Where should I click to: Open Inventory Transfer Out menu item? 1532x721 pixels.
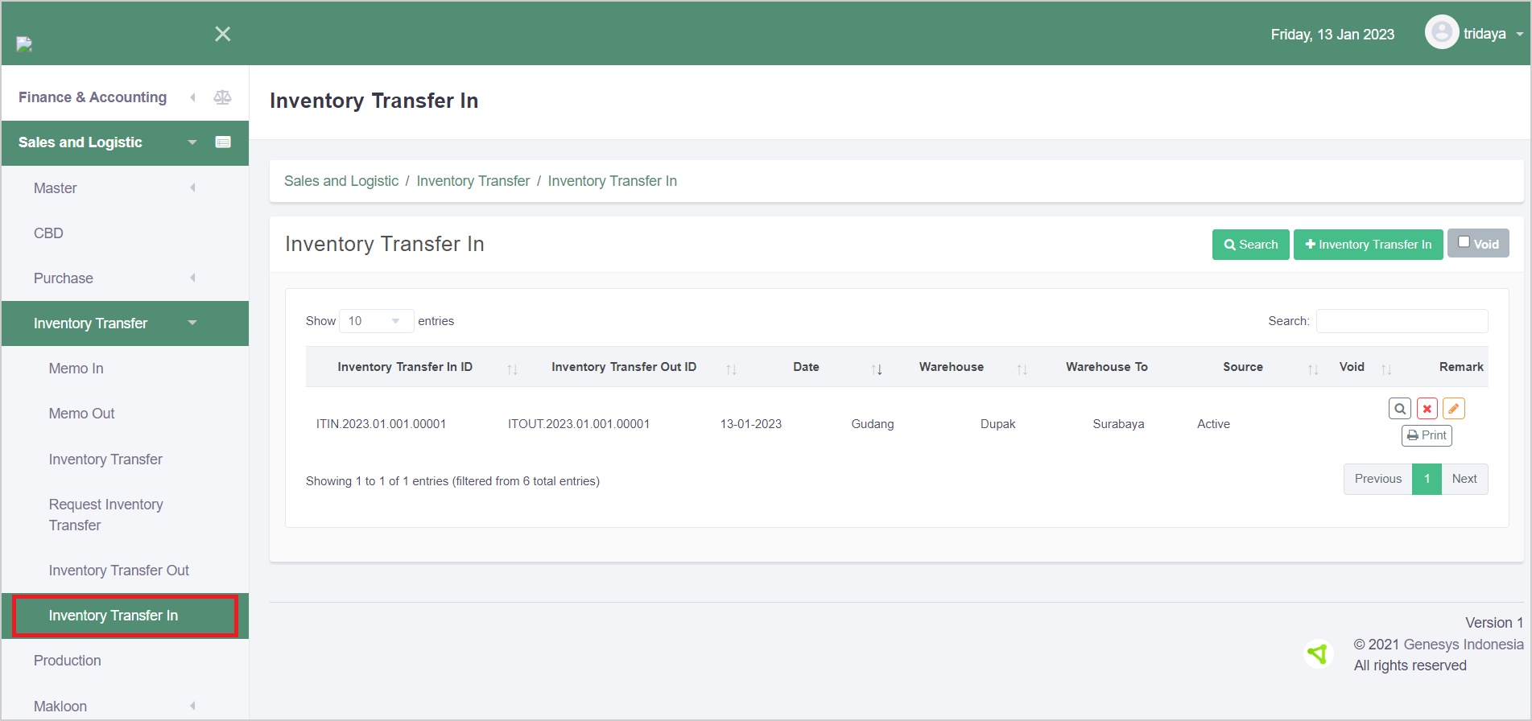(x=118, y=571)
